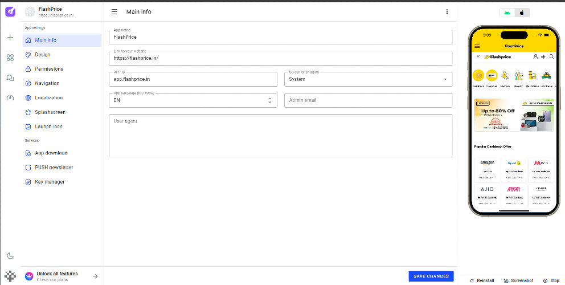The height and width of the screenshot is (285, 565).
Task: Click the PUSH newsletter icon
Action: (x=28, y=168)
